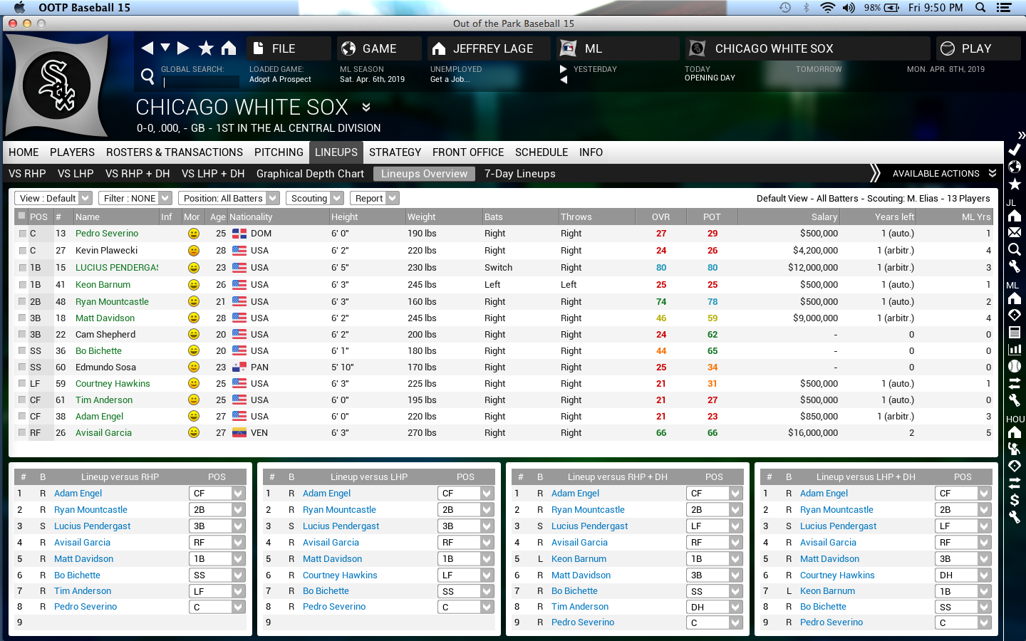1026x641 pixels.
Task: Open the macOS Wi-Fi status icon
Action: click(x=827, y=8)
